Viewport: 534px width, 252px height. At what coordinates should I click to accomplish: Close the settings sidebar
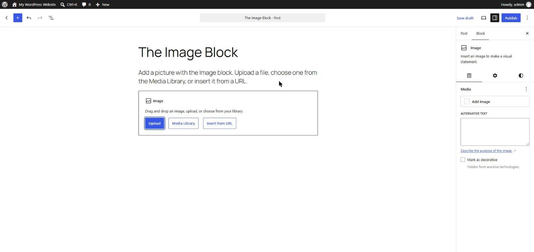527,33
